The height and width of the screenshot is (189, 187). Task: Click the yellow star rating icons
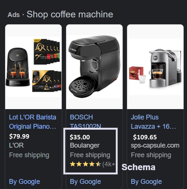point(85,164)
